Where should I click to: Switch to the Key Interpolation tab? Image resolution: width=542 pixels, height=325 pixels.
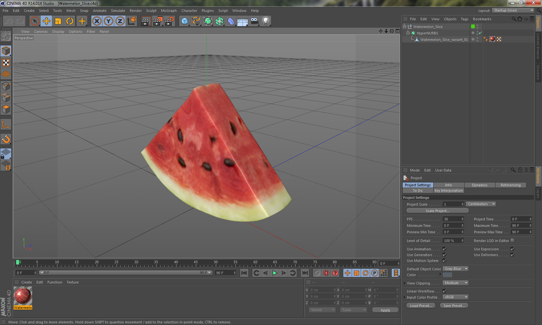[449, 190]
